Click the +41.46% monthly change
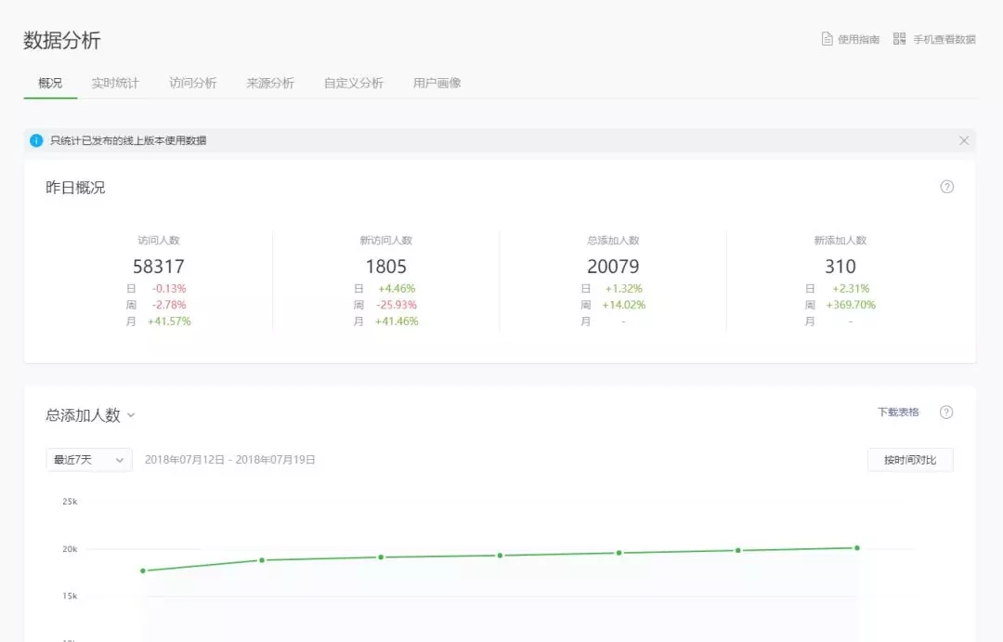The width and height of the screenshot is (1003, 642). coord(397,321)
